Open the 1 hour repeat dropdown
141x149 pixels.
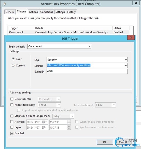coord(49,105)
